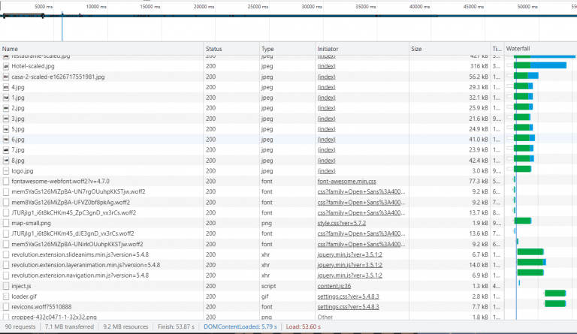Click the fontawesome-webfont.woff2 file icon

click(6, 182)
